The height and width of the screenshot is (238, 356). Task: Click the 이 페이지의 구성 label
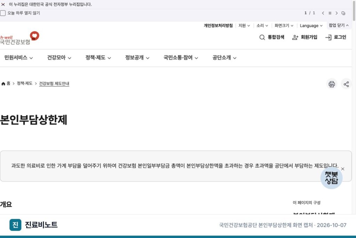click(x=306, y=202)
